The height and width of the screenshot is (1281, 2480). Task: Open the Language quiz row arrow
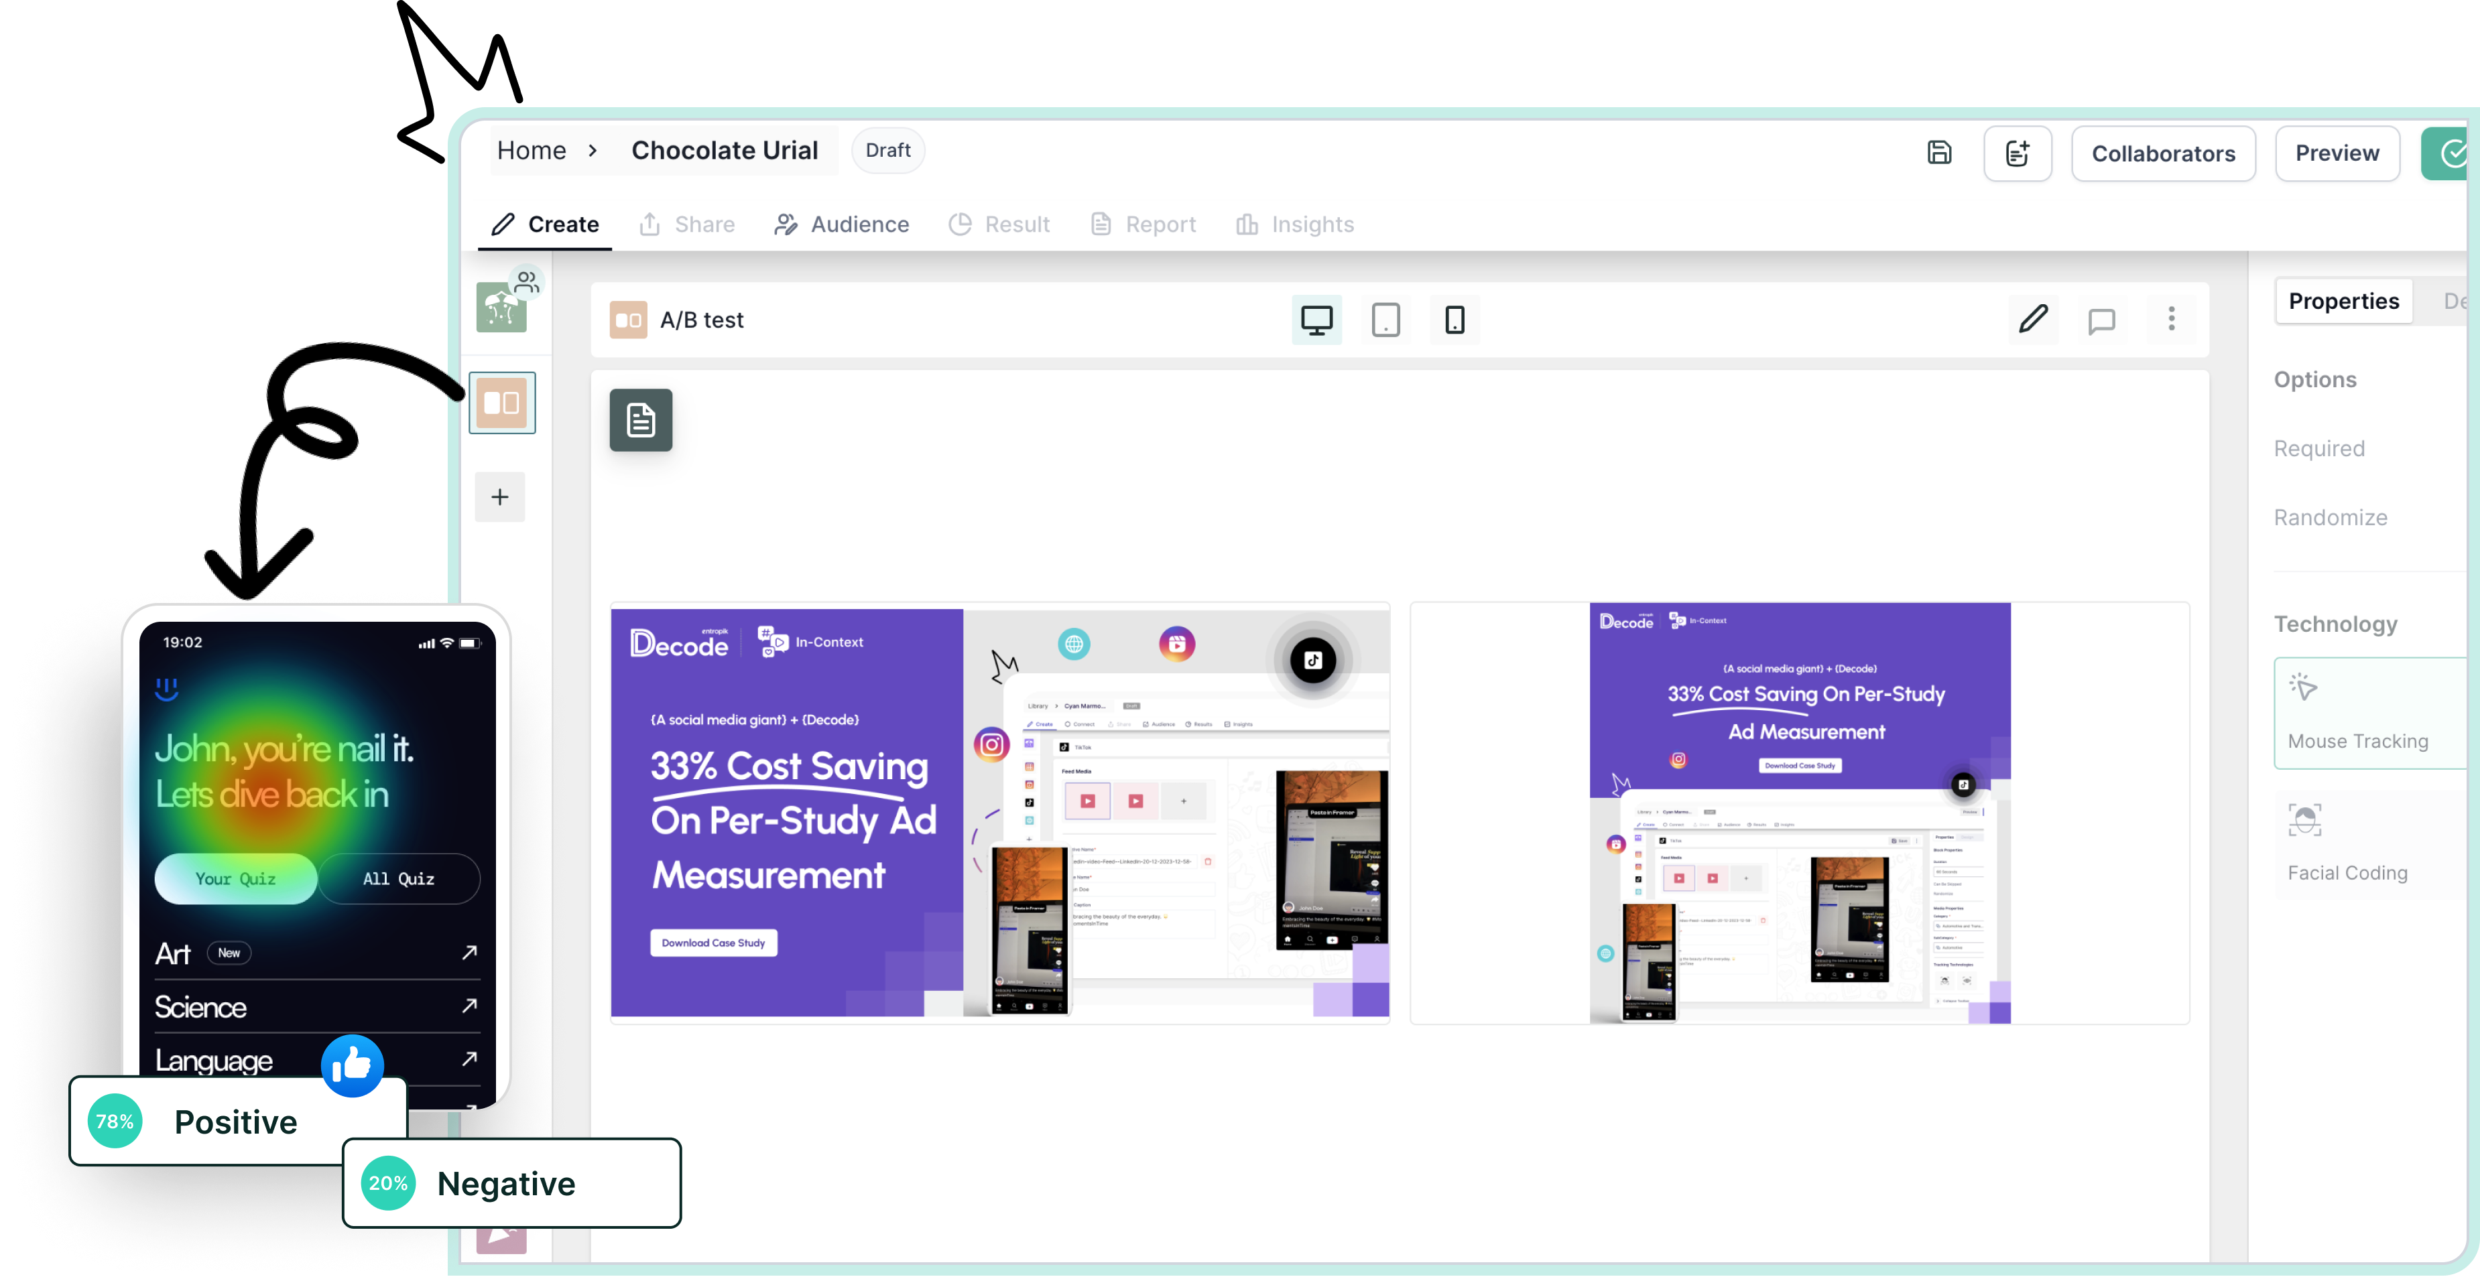click(469, 1059)
